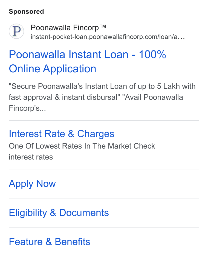Open the "Feature & Benefits" sitelink
Viewport: 208px width, 256px height.
(49, 242)
